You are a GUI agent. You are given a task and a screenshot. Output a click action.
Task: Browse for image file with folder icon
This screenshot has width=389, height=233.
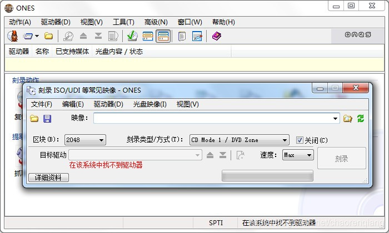347,119
